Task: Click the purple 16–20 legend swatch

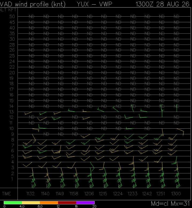Action: tap(85, 203)
